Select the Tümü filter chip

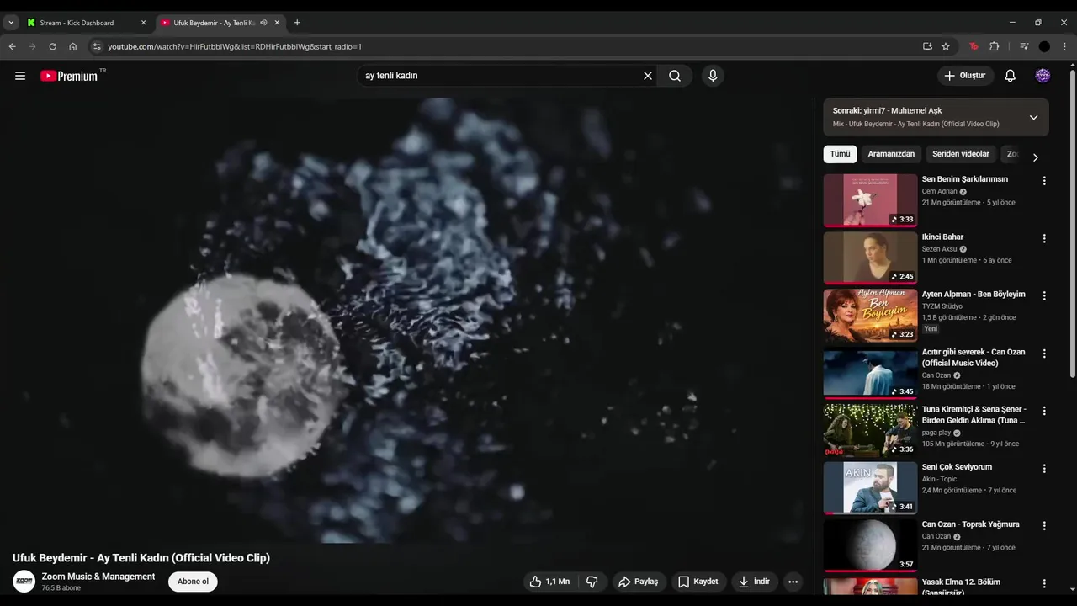pyautogui.click(x=840, y=154)
